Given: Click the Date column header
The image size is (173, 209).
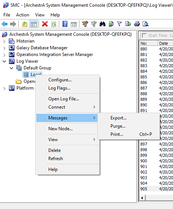Looking at the screenshot, I should pyautogui.click(x=166, y=43).
